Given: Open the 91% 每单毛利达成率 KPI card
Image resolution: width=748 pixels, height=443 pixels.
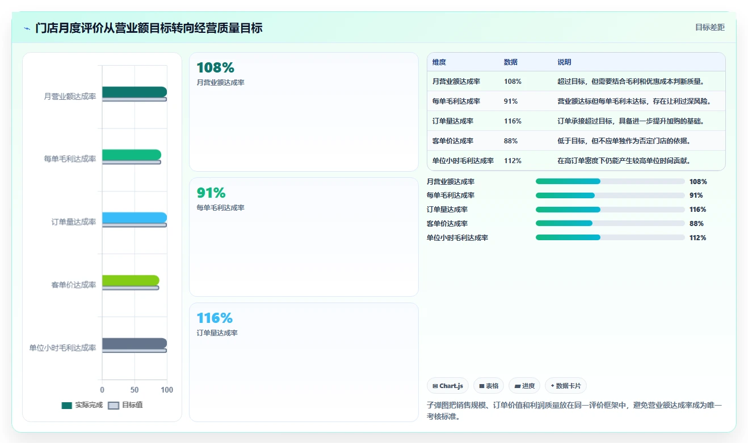Looking at the screenshot, I should point(304,237).
